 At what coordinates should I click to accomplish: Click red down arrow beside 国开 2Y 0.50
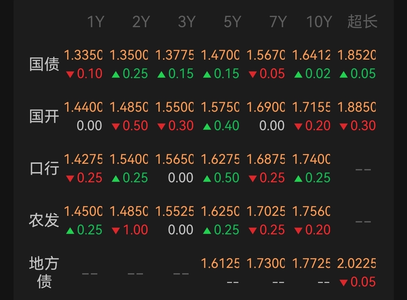(116, 126)
